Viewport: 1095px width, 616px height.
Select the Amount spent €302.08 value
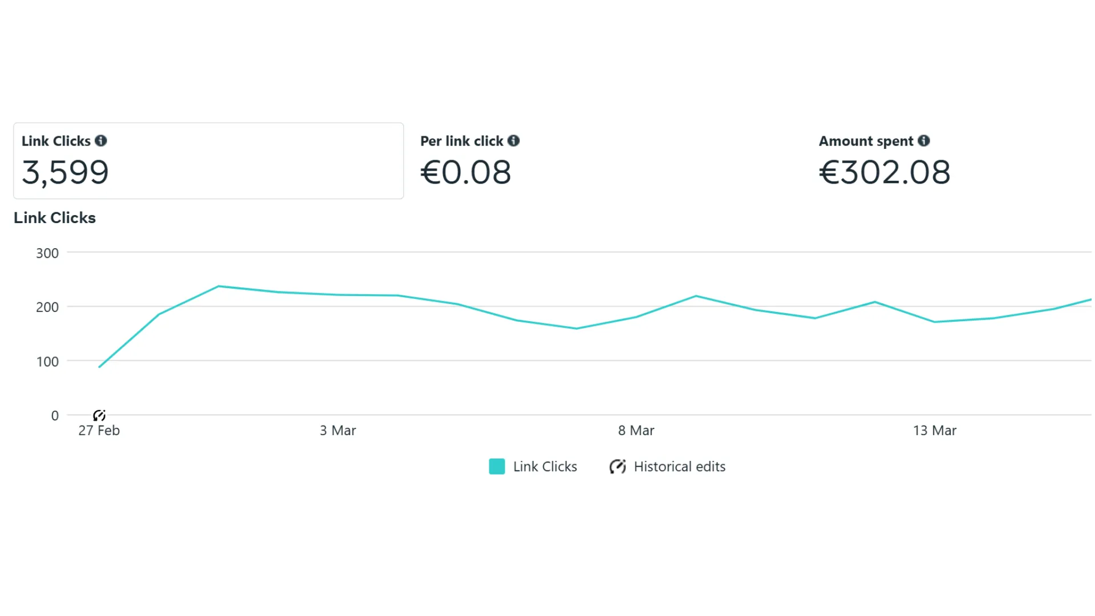click(x=885, y=172)
